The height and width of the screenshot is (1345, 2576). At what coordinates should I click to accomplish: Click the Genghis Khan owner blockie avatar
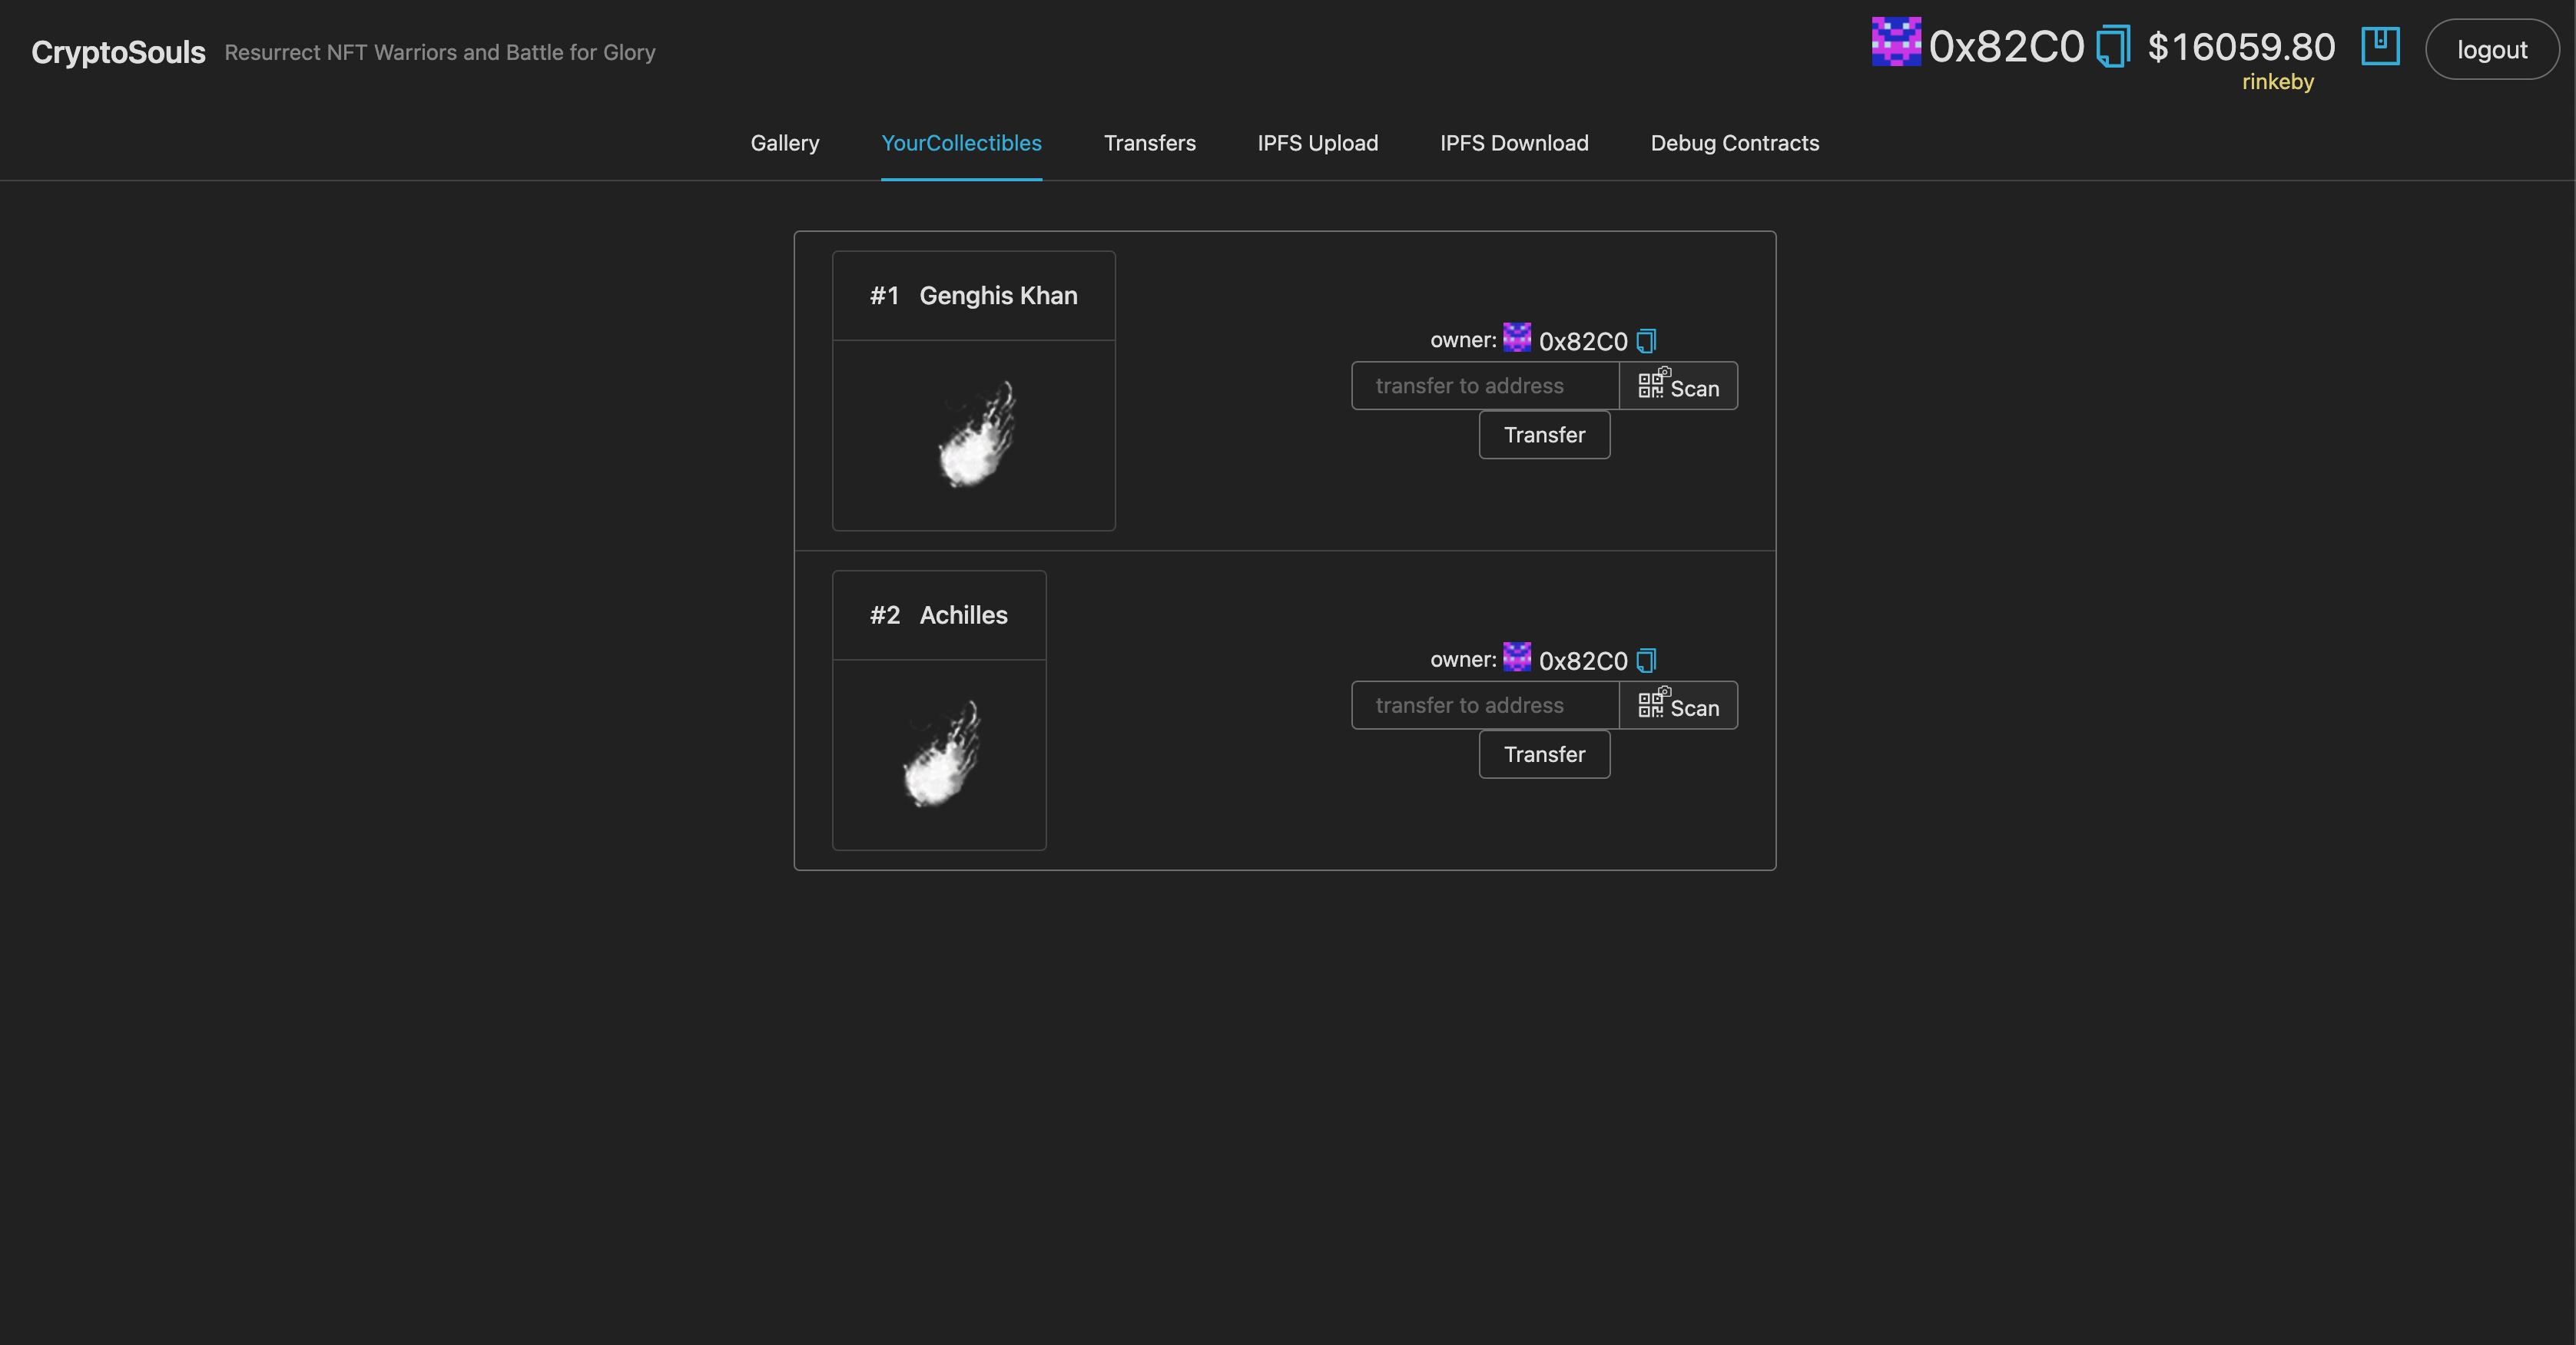[x=1517, y=337]
